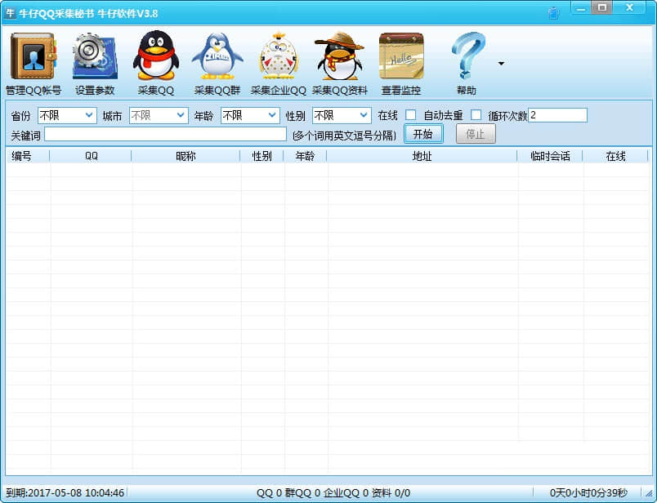Click the title bar skin icon

point(553,13)
